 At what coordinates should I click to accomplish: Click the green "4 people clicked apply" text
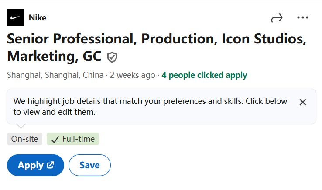pos(204,75)
